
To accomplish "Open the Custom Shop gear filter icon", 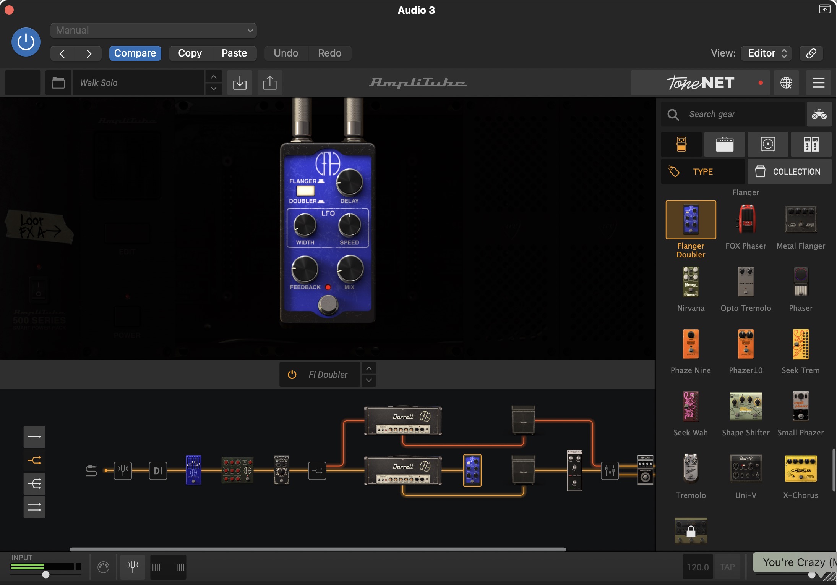I will (819, 114).
